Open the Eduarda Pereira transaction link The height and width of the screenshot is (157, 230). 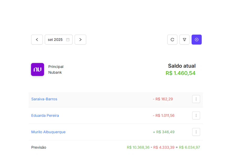45,115
